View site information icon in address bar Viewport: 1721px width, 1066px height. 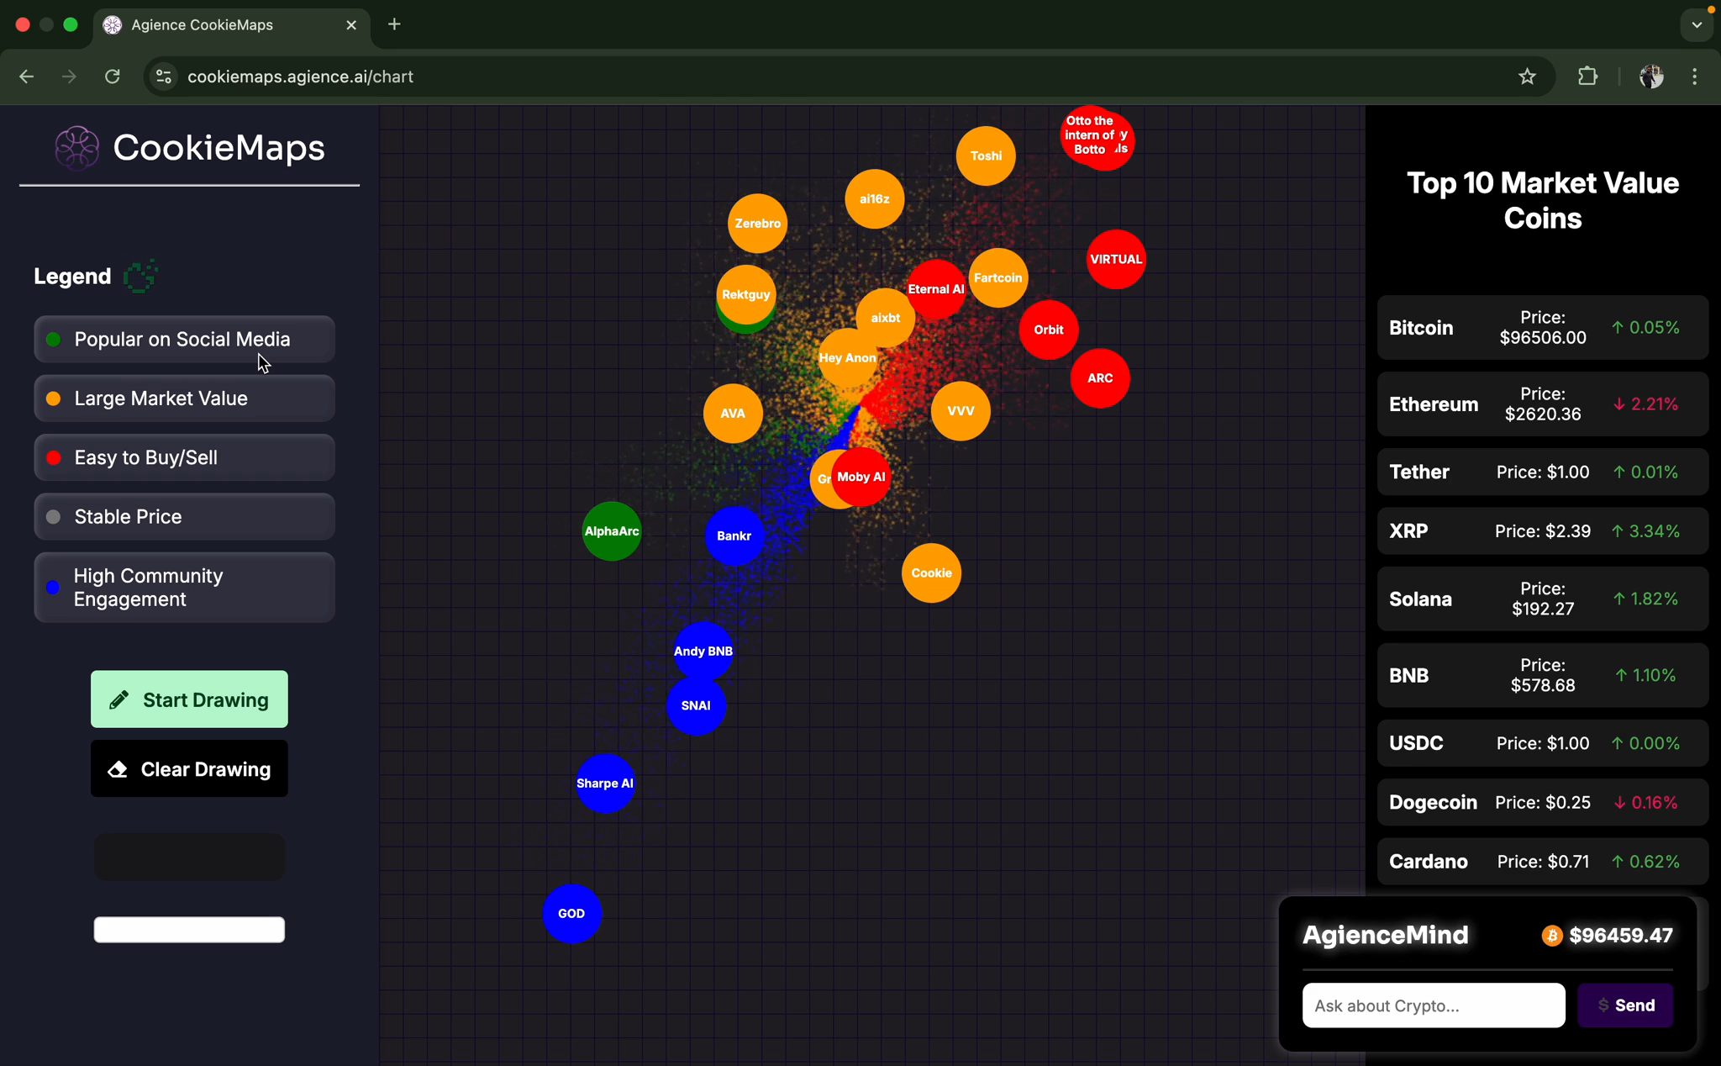[x=164, y=77]
